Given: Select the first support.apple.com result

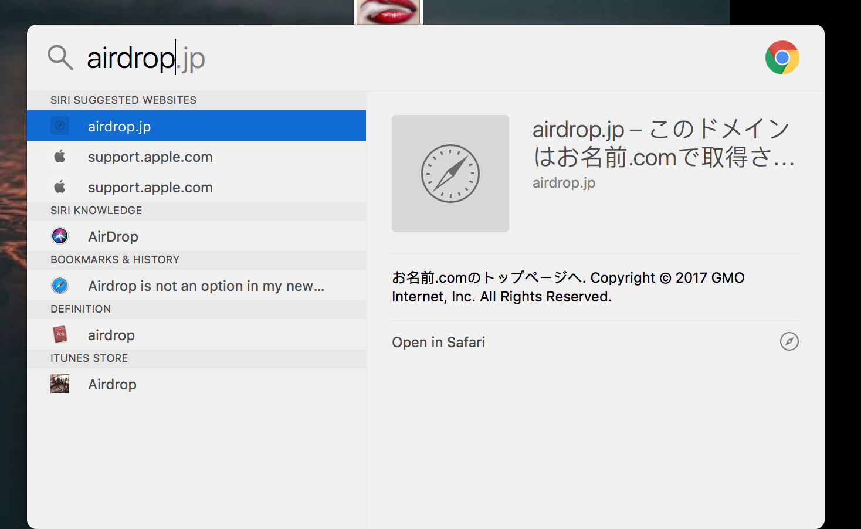Looking at the screenshot, I should tap(196, 156).
